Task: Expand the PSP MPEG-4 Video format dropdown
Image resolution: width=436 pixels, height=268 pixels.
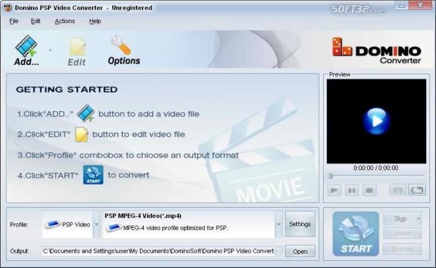Action: pos(278,224)
